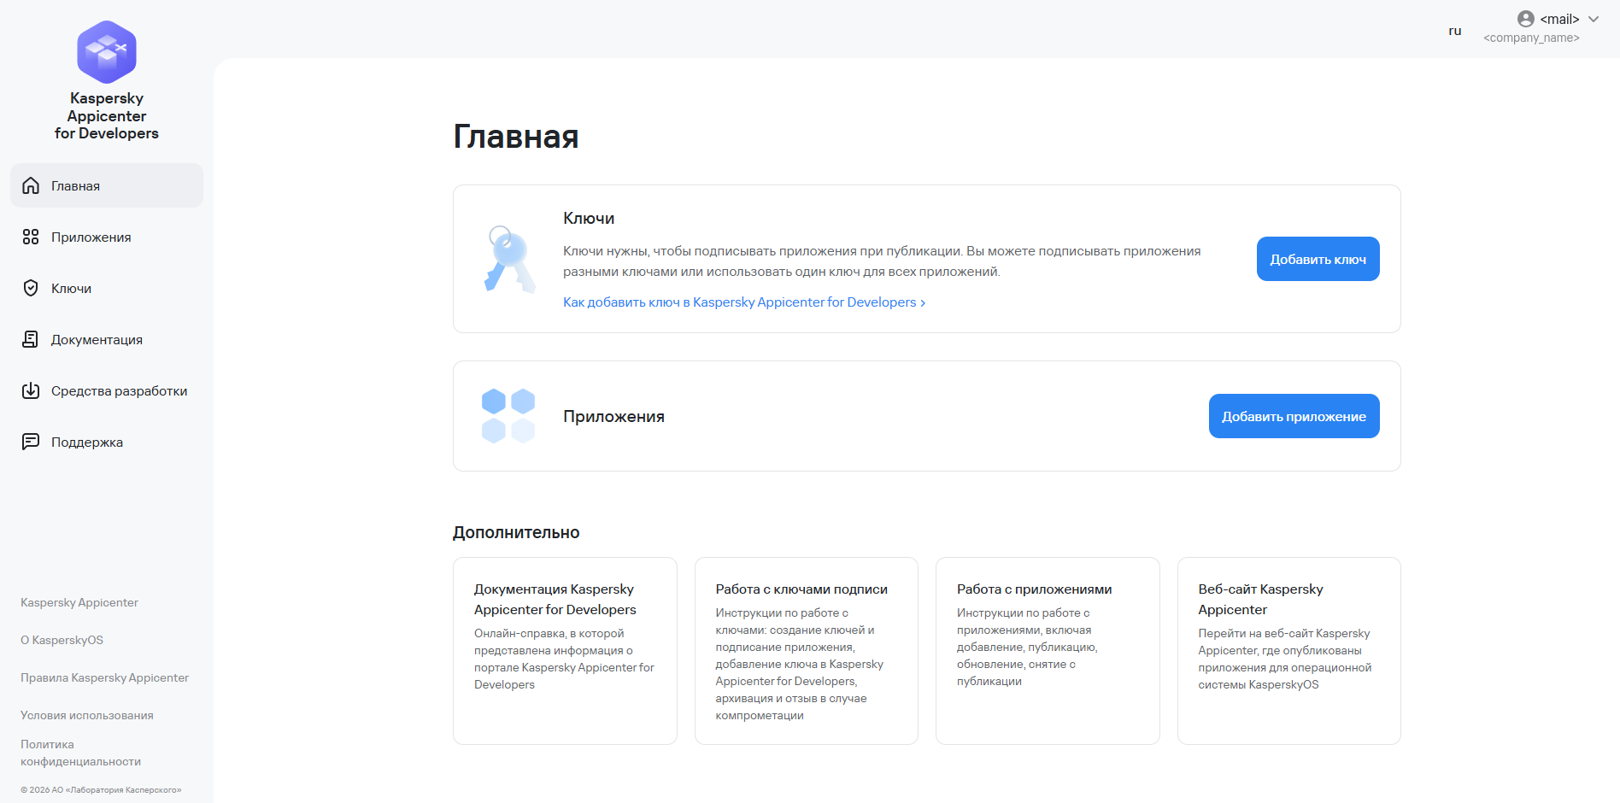Select Документация in the sidebar

point(107,339)
